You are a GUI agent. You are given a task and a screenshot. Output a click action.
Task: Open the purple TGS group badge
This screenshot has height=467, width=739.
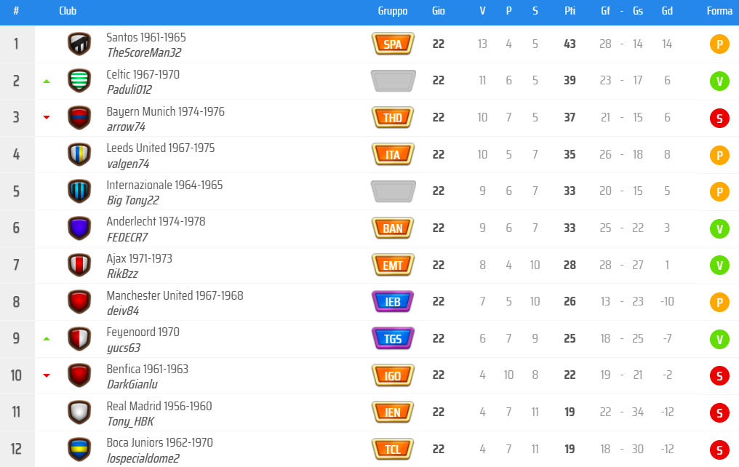click(393, 338)
